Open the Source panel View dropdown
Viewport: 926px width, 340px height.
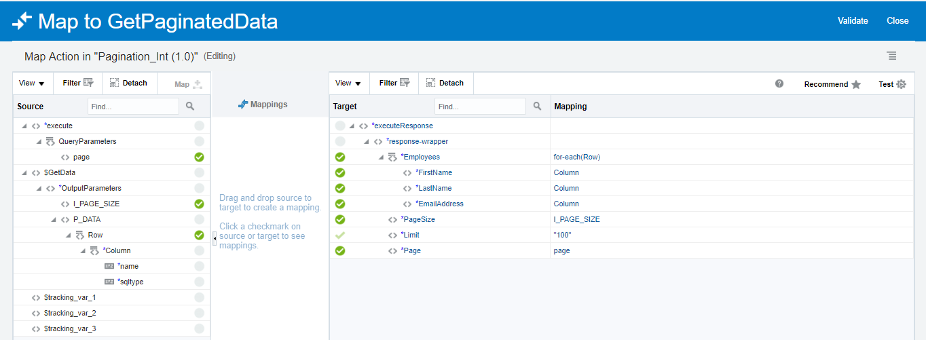coord(31,83)
